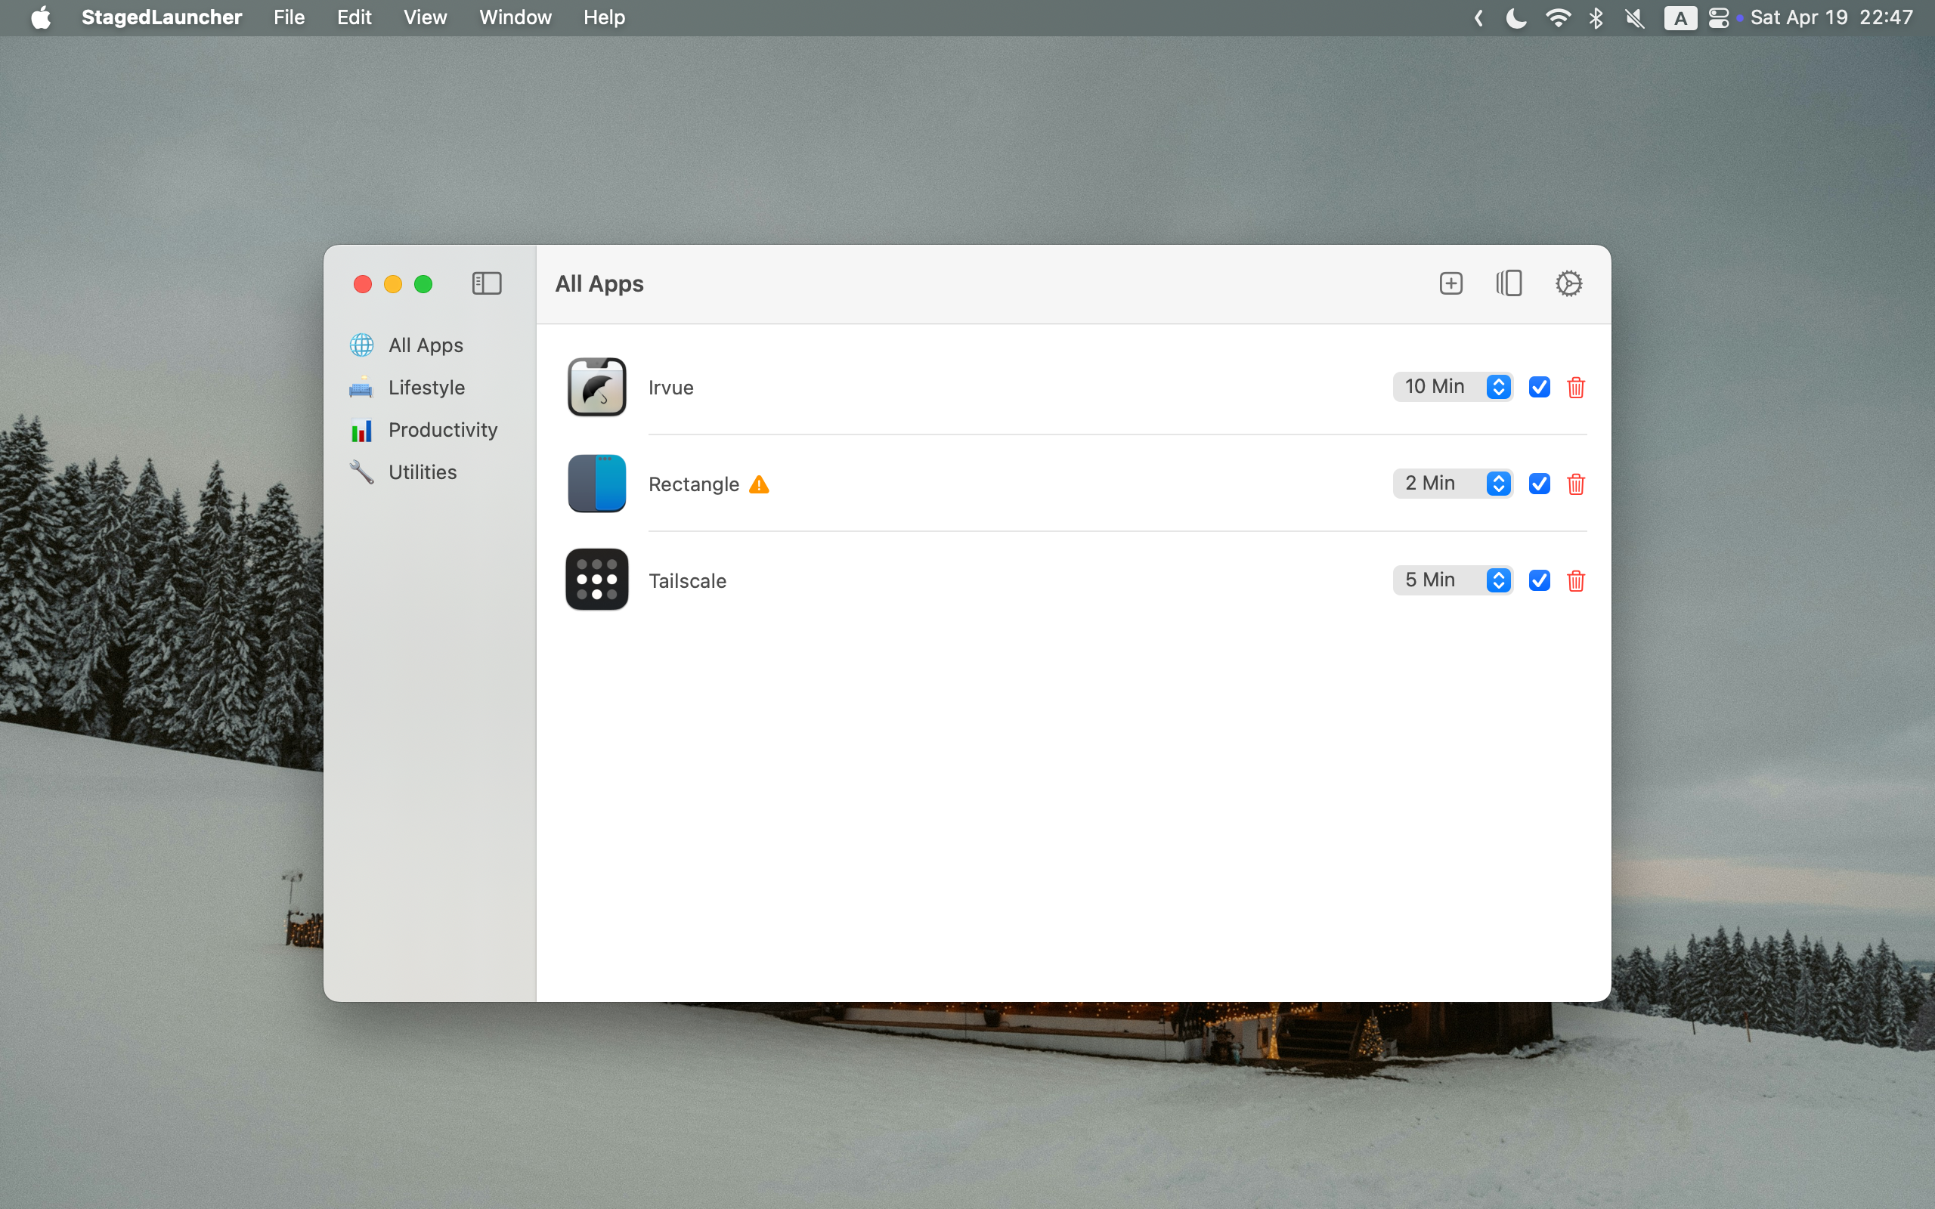Click the Irvue app name
Screen dimensions: 1935x1209
point(670,388)
